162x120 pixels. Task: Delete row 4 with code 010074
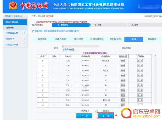(x=123, y=75)
